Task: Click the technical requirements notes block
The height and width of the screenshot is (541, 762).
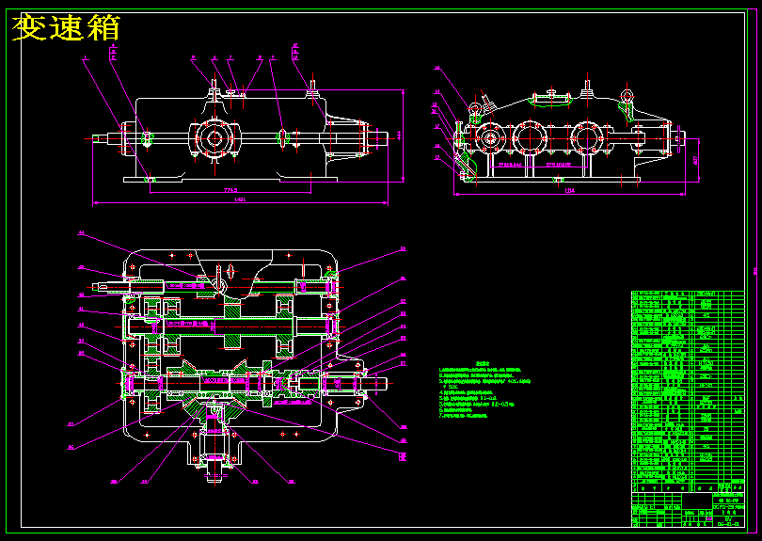Action: tap(484, 390)
